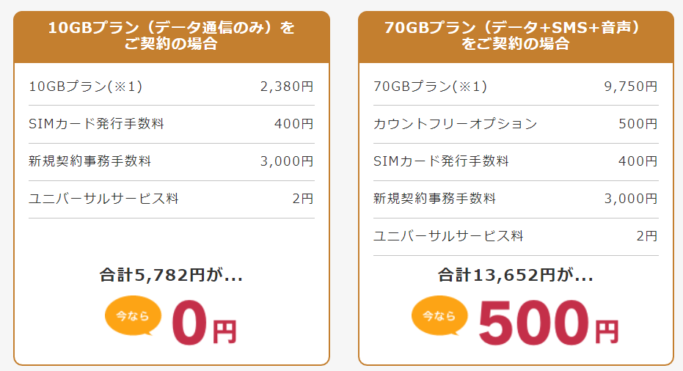The width and height of the screenshot is (683, 371).
Task: Click the orange 今なら bubble beside 500円
Action: coord(439,316)
